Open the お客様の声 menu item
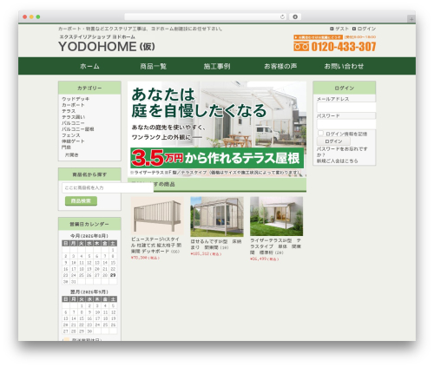 point(280,66)
